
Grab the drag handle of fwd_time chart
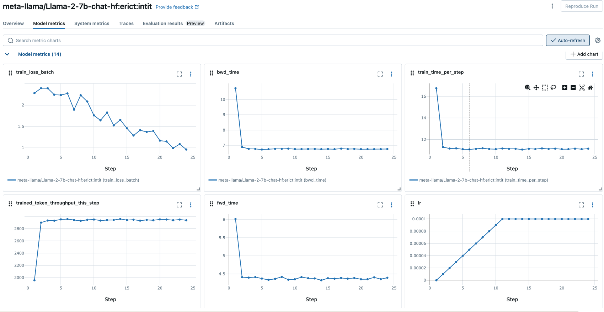211,204
